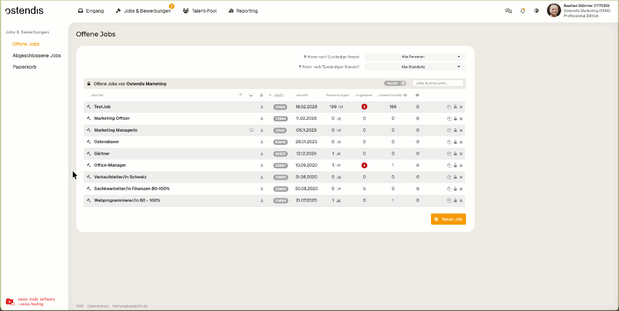Open the 'Alle Personen' filter dropdown

(x=415, y=57)
